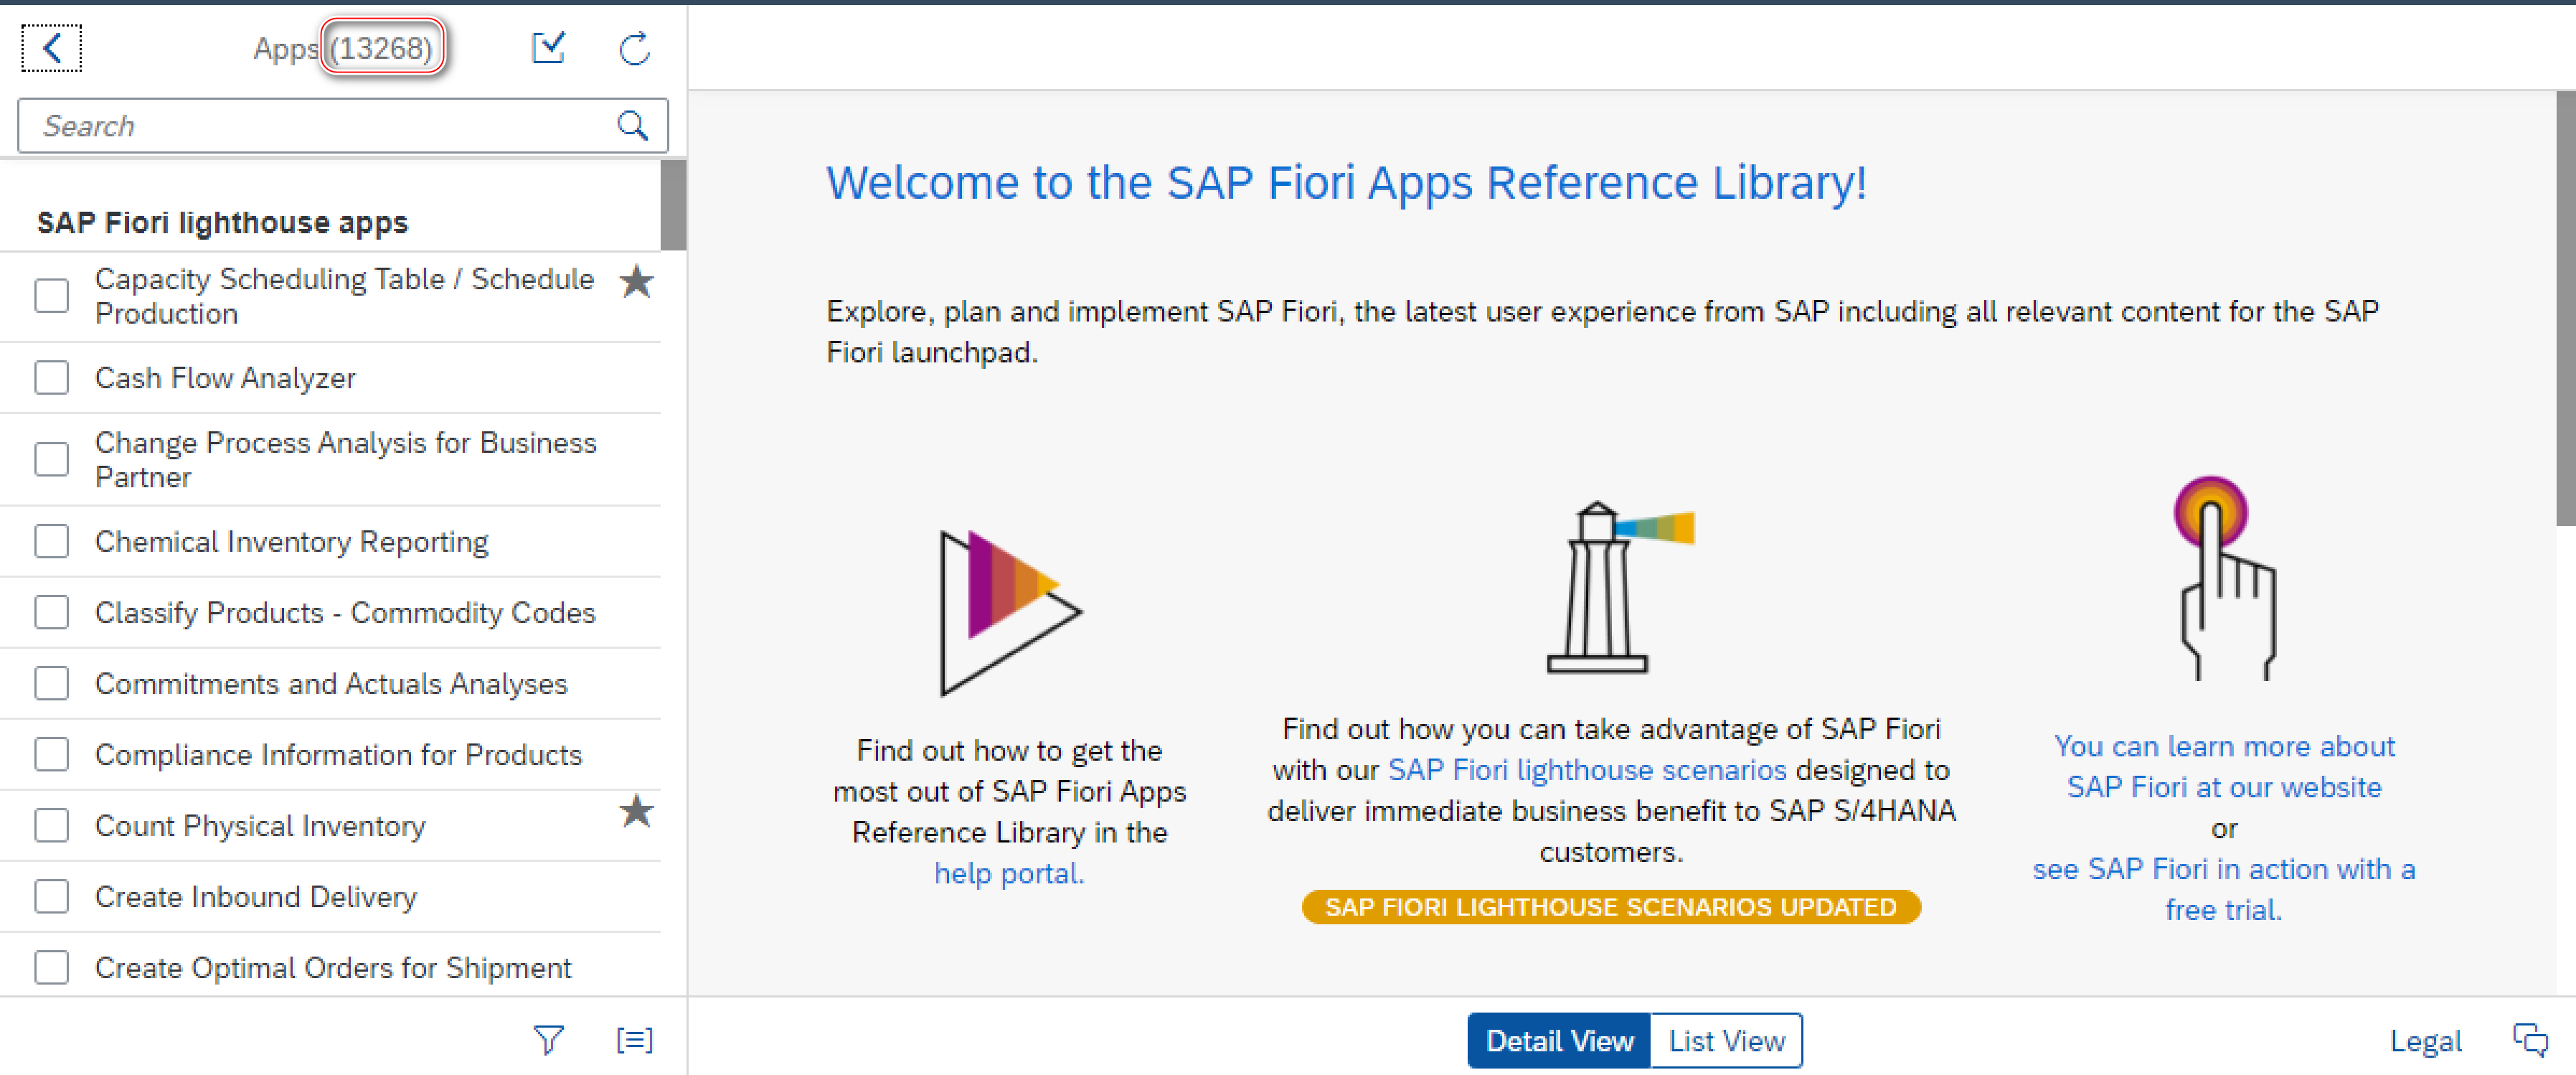The height and width of the screenshot is (1075, 2576).
Task: Click star next to Count Physical Inventory
Action: point(636,812)
